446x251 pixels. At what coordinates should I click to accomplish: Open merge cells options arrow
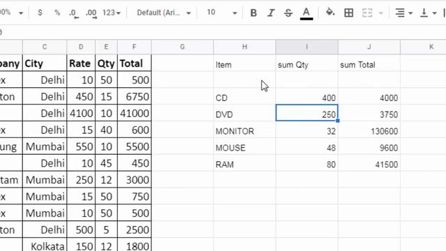(381, 13)
